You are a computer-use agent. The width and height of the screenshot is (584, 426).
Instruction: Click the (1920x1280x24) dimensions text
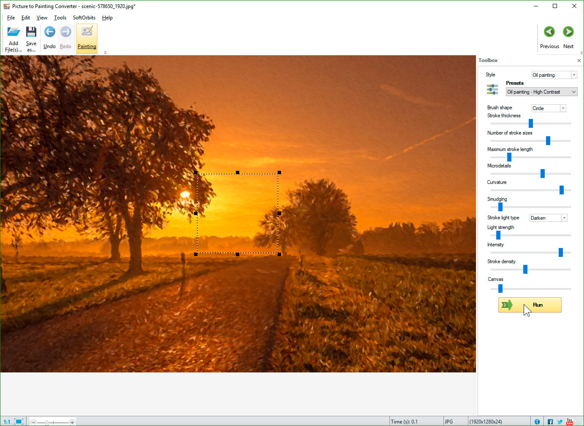486,422
